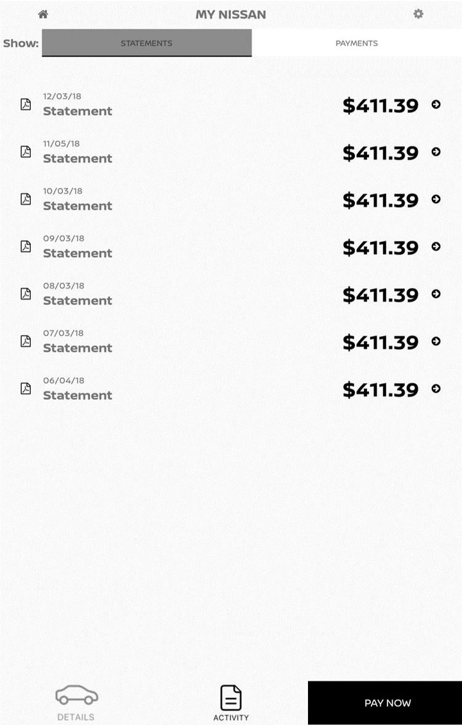Expand arrow for 06/04/18 statement
This screenshot has height=725, width=462.
click(x=436, y=389)
